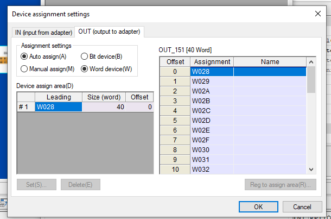Viewport: 331px width, 219px height.
Task: Select assignment cell W02A
Action: 212,91
